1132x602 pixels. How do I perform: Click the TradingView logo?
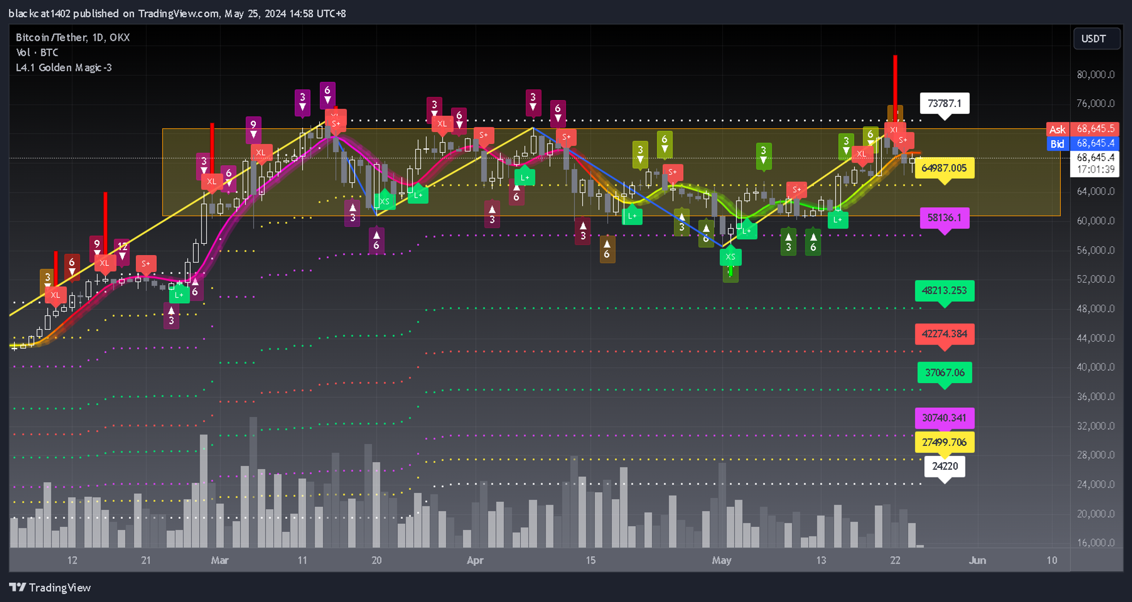pyautogui.click(x=50, y=587)
